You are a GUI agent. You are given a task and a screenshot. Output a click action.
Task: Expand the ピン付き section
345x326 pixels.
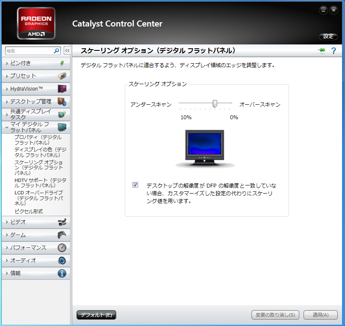click(36, 63)
